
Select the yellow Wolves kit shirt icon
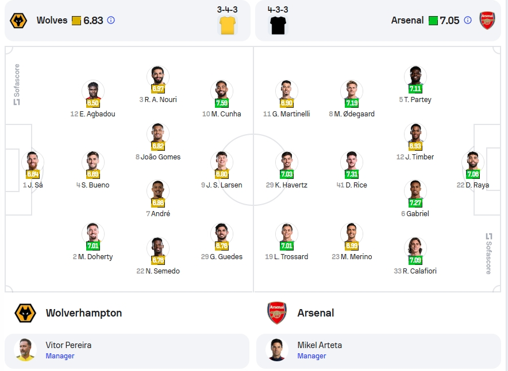(x=228, y=25)
